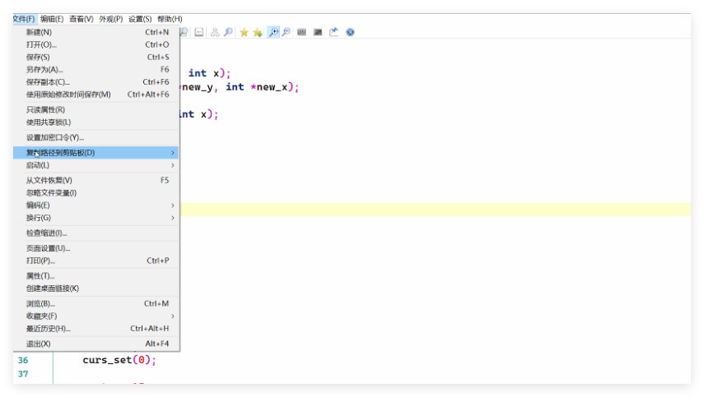Click the highlighted zoom-in magnifier icon
Screen dimensions: 704x397
pyautogui.click(x=273, y=32)
